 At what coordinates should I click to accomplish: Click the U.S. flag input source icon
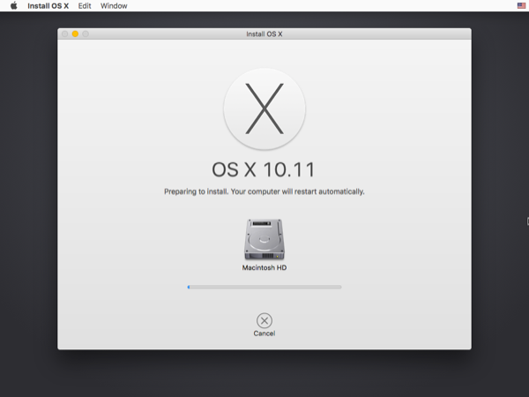coord(521,6)
